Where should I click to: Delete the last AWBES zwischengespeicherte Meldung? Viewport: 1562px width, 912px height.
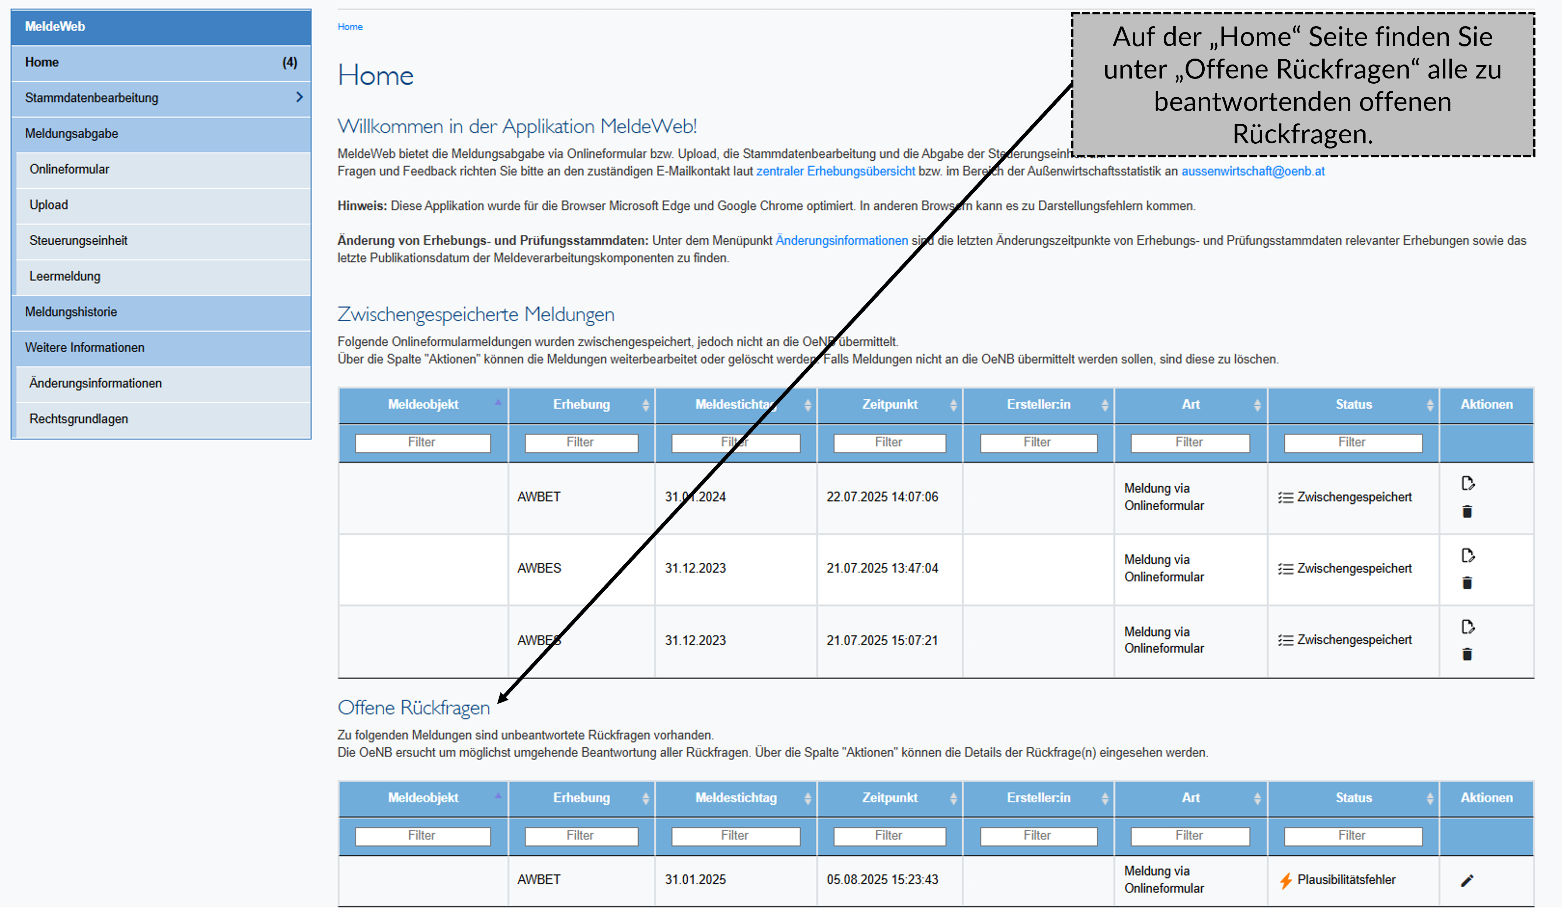(1467, 654)
